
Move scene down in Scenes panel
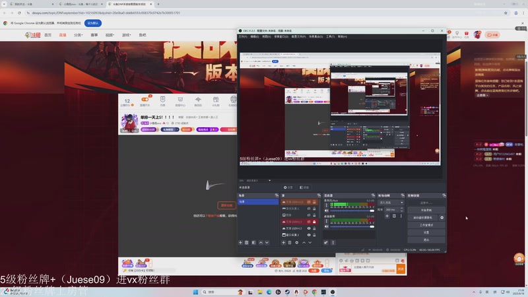coord(267,242)
